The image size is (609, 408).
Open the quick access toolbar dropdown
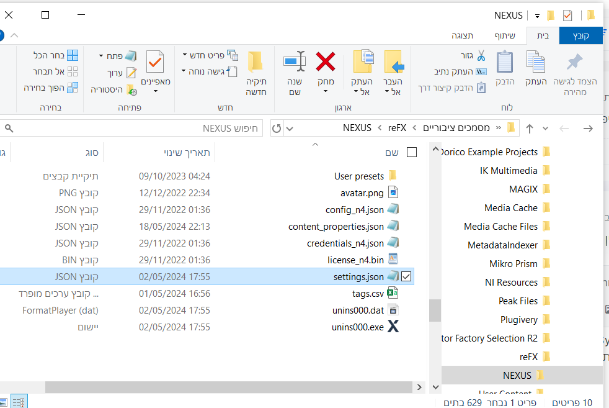[537, 16]
